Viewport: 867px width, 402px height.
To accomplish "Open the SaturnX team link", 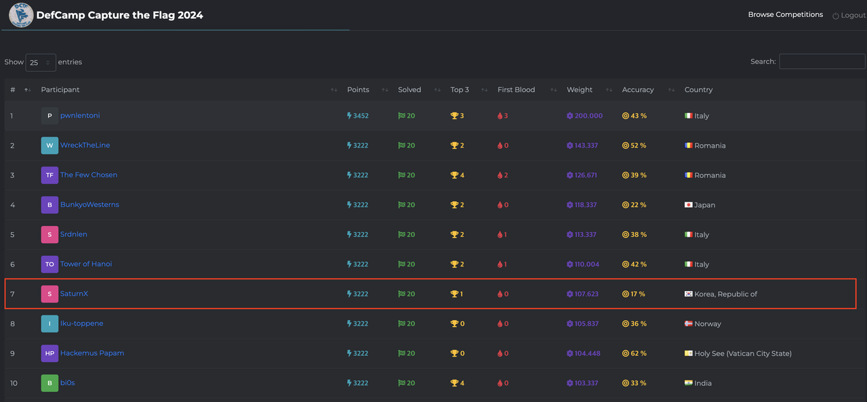I will [x=74, y=294].
